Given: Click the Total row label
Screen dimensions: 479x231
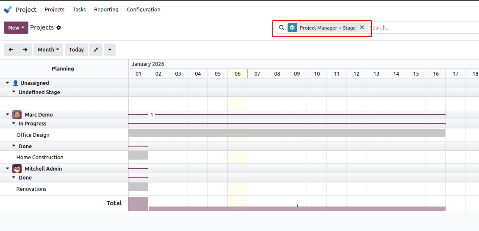Looking at the screenshot, I should pos(114,203).
